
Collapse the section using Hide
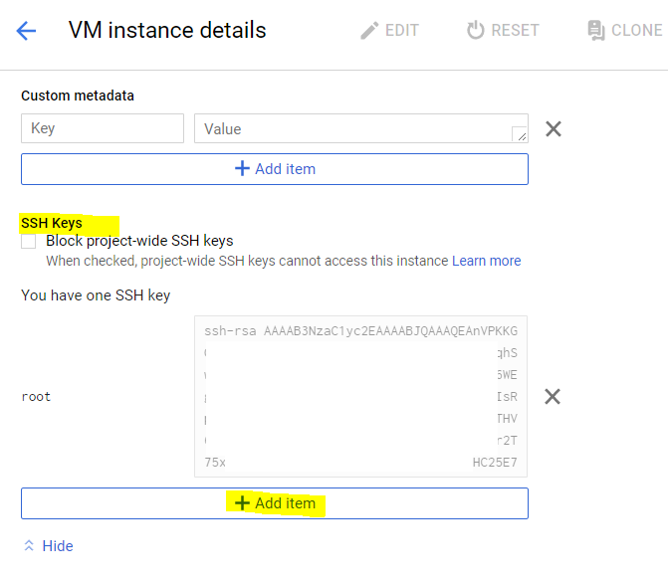point(58,546)
